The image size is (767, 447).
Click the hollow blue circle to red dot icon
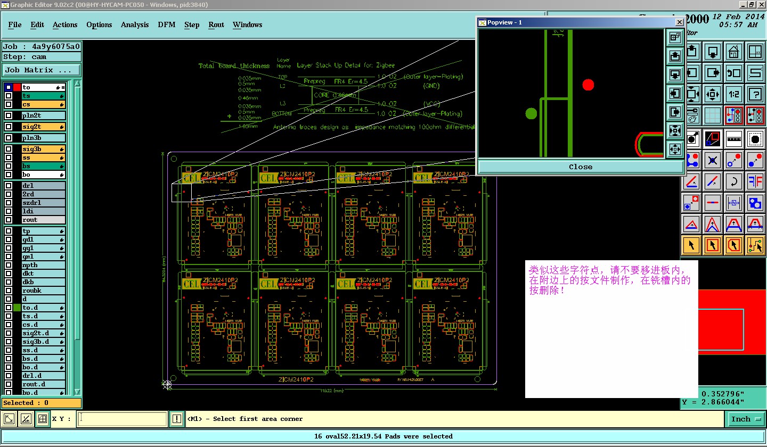[734, 160]
